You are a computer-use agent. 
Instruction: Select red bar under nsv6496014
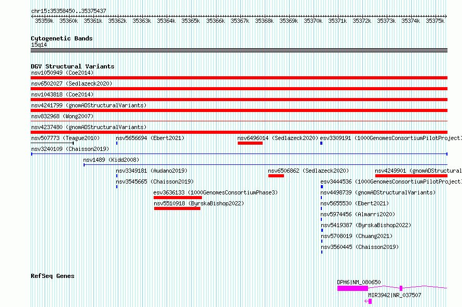click(x=250, y=143)
